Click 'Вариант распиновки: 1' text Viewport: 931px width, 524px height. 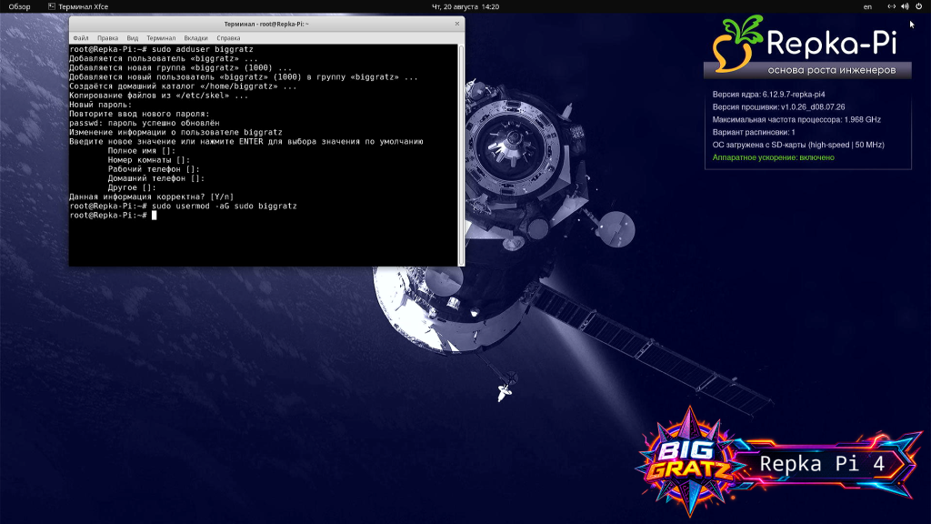(754, 132)
